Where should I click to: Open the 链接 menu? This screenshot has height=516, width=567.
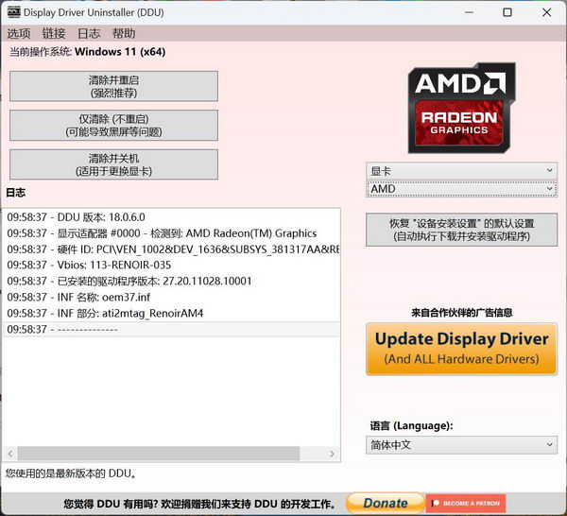(x=54, y=34)
